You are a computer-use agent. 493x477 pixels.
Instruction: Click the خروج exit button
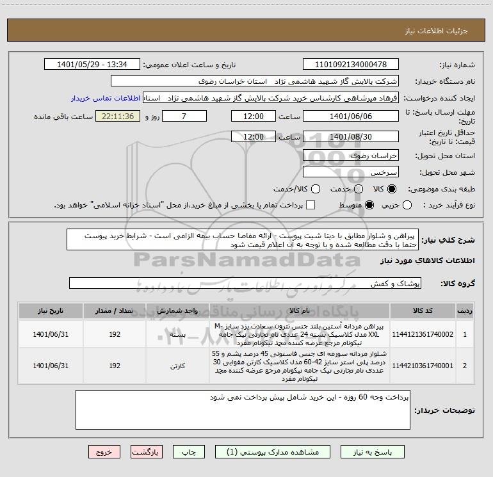pos(104,452)
